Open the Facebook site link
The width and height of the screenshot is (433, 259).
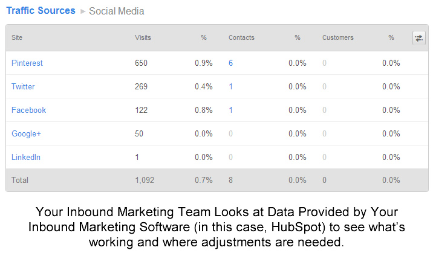(x=28, y=110)
